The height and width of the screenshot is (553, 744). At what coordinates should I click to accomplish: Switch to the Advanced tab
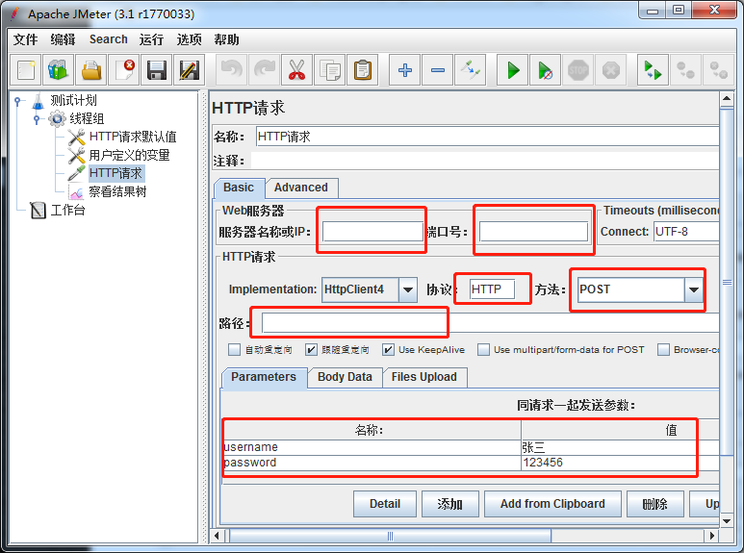click(301, 188)
